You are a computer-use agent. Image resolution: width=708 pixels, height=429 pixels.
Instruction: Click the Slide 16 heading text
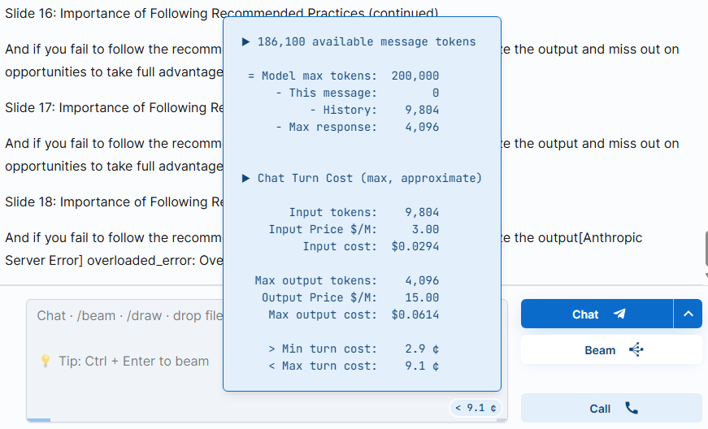coord(114,14)
